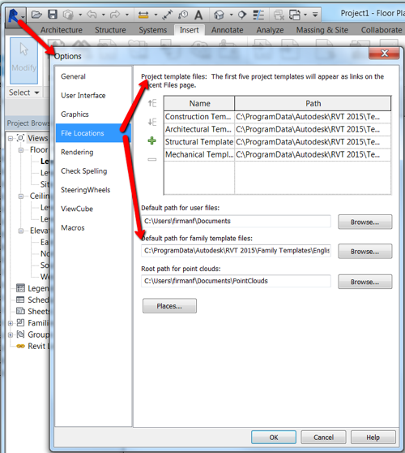
Task: Click the default user files path field
Action: 236,222
